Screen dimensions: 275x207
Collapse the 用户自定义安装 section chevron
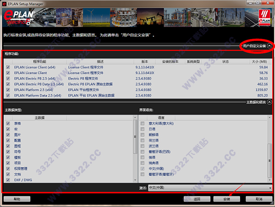269,46
